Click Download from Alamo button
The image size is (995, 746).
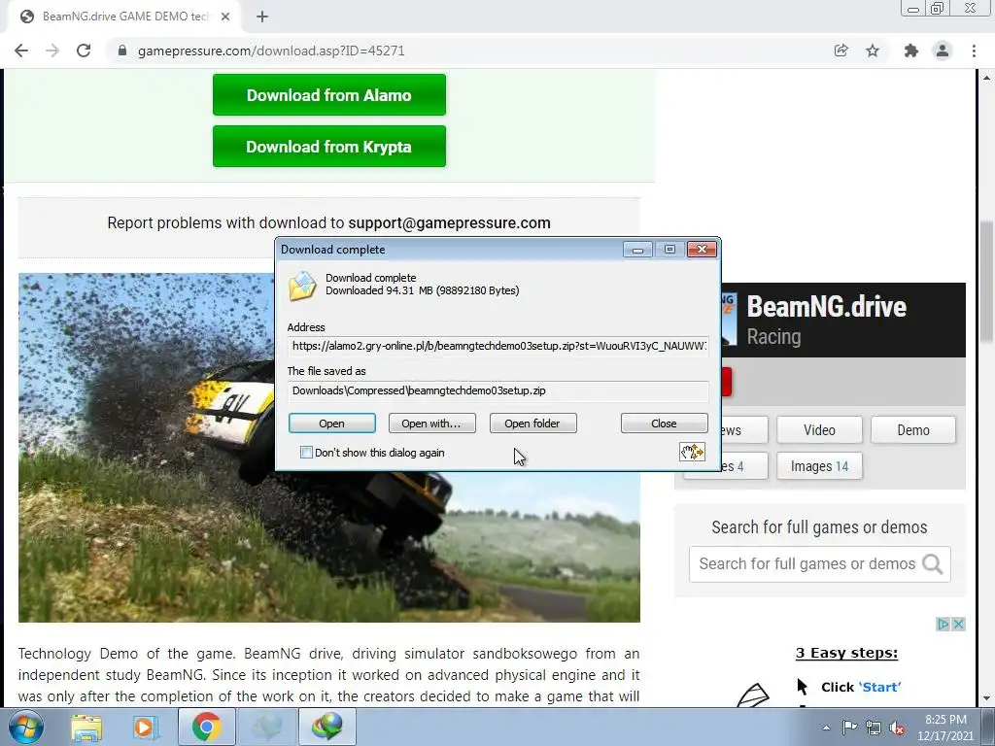pyautogui.click(x=329, y=95)
